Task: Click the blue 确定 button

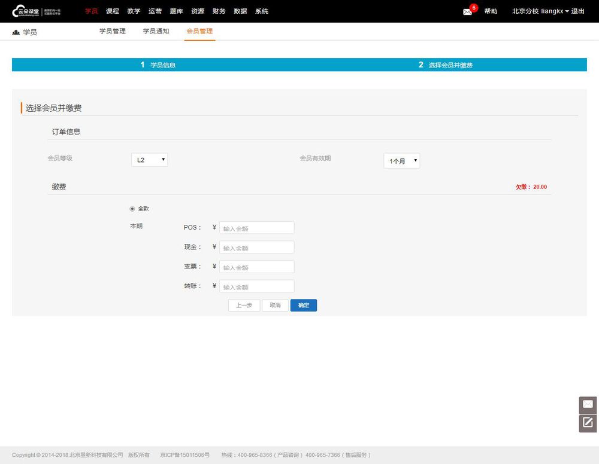Action: 303,305
